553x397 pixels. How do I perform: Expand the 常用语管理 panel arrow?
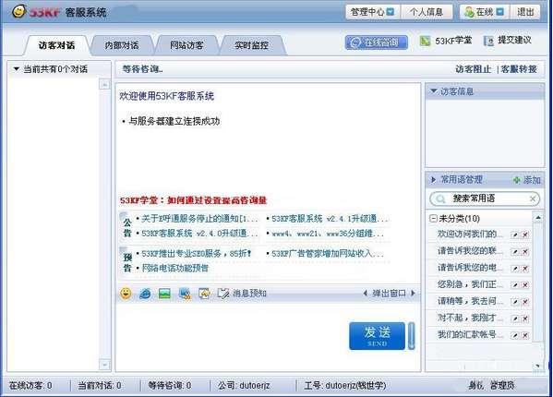tap(433, 180)
